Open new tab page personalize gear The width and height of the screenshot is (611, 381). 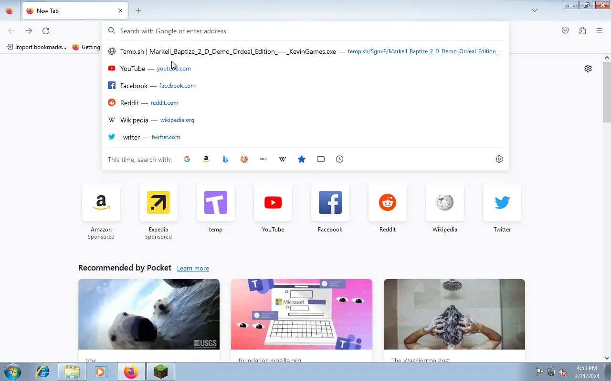(588, 69)
